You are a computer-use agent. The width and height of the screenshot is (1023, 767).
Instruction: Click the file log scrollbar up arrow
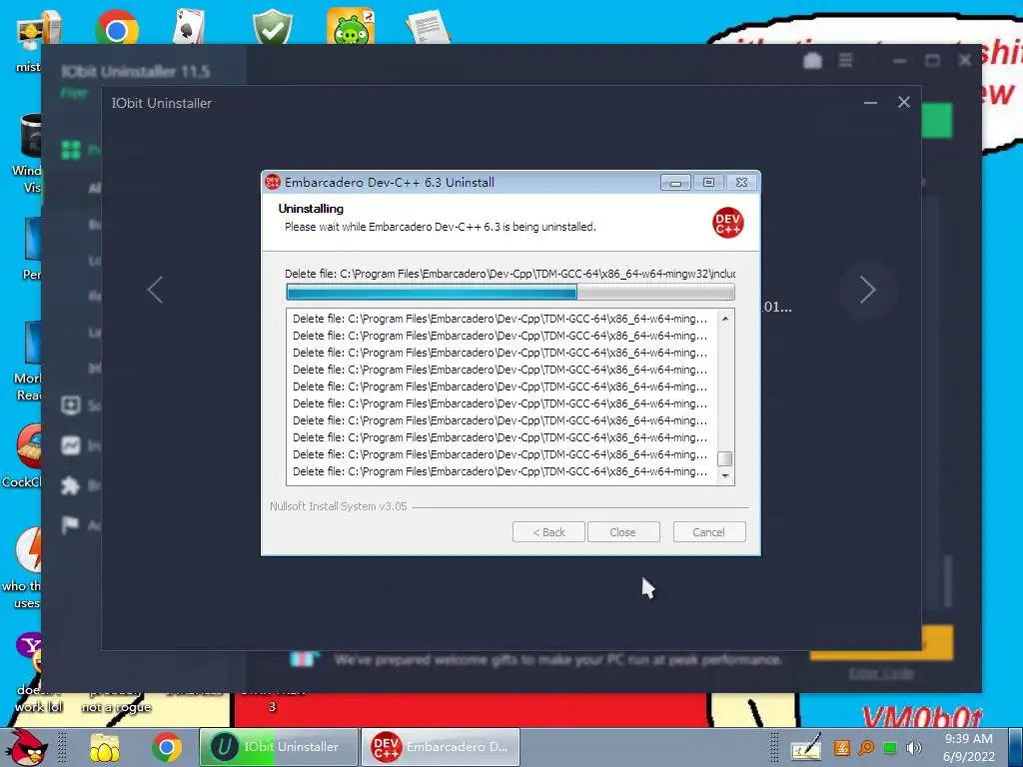pos(725,319)
